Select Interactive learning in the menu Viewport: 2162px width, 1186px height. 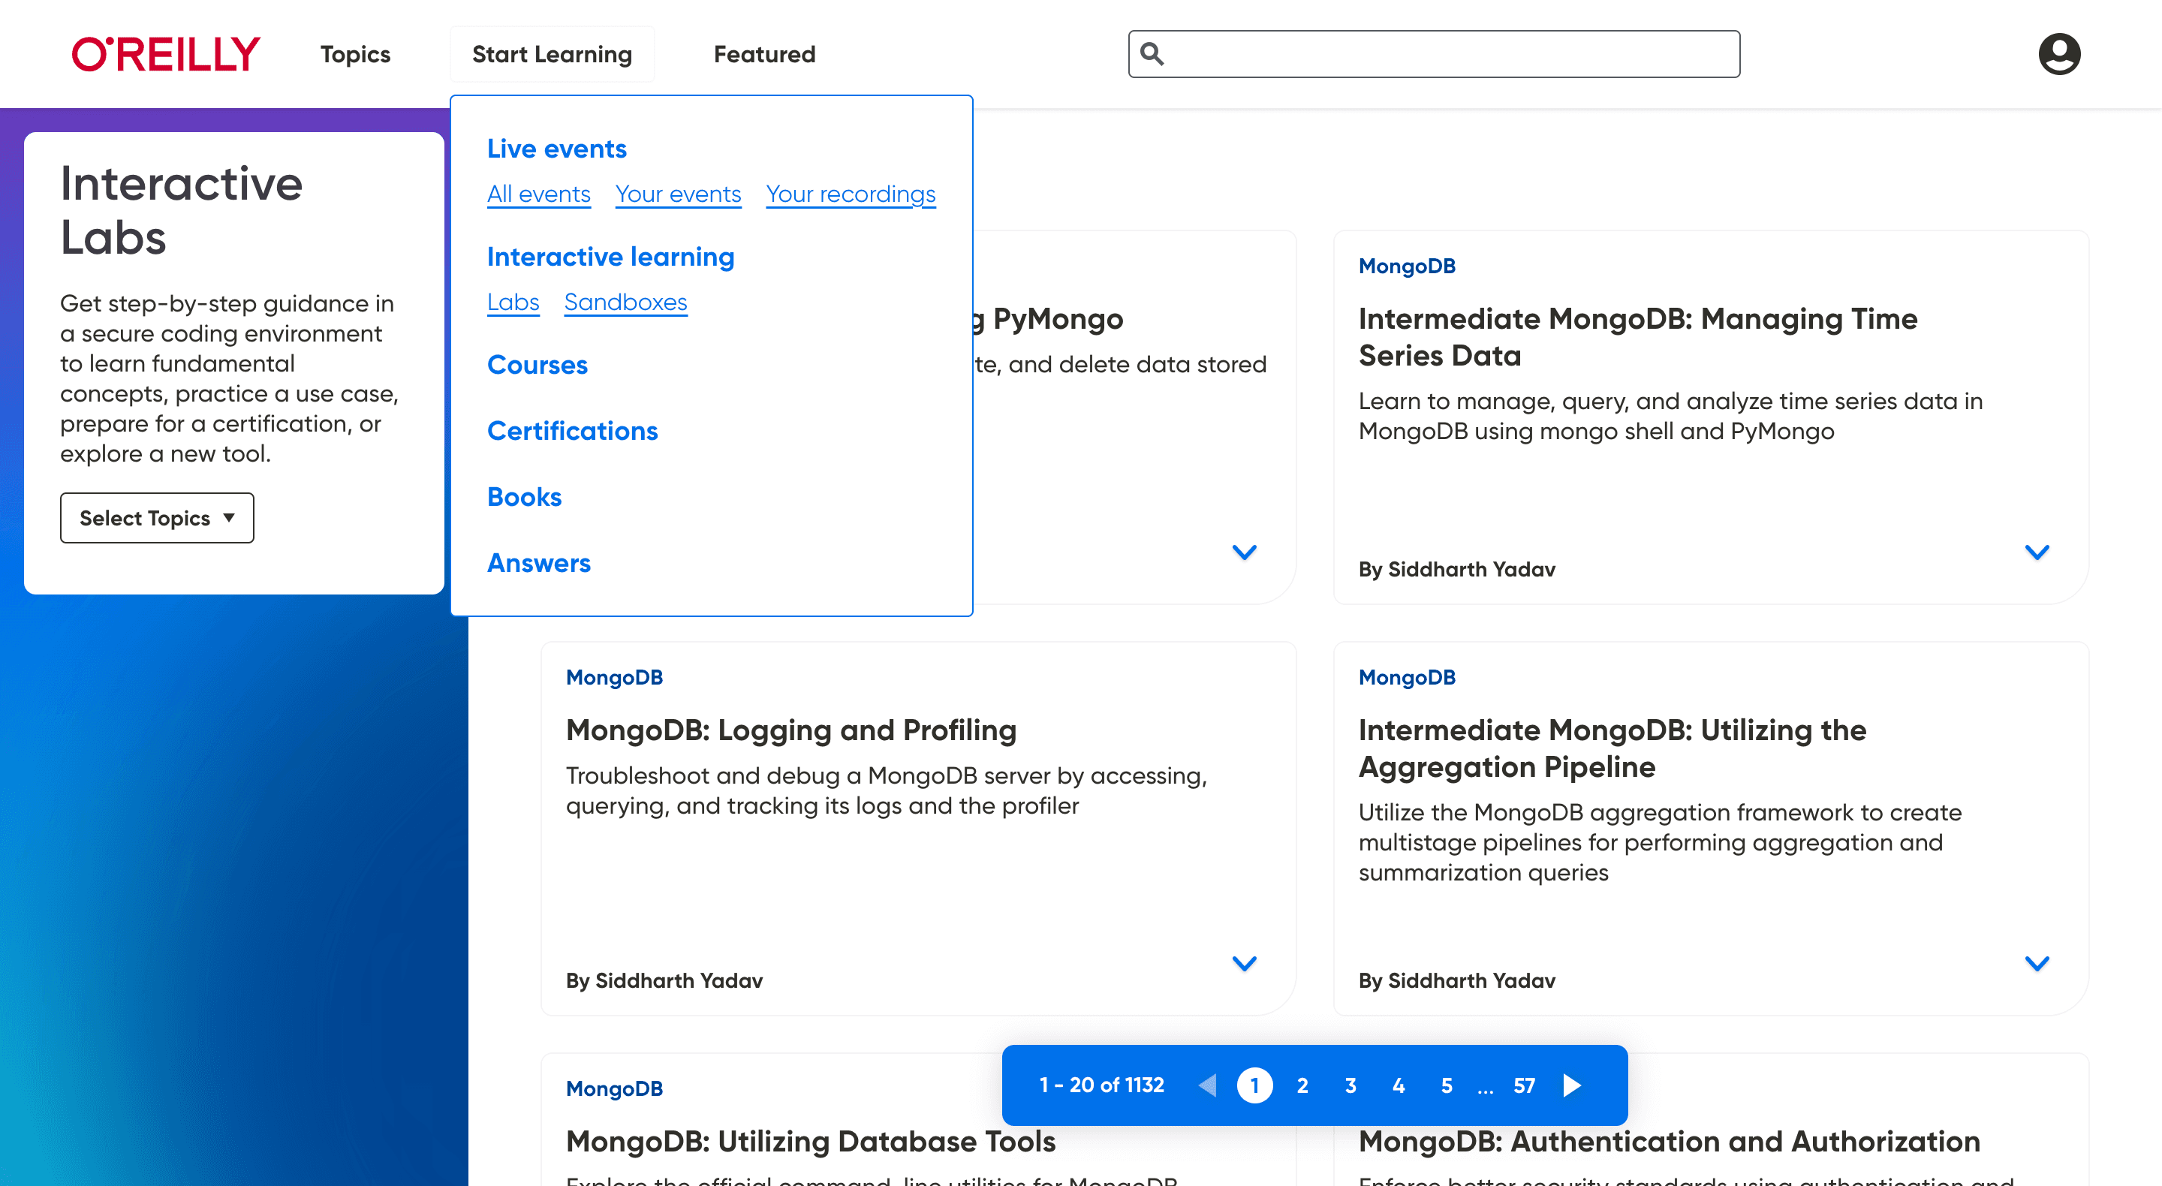(610, 256)
